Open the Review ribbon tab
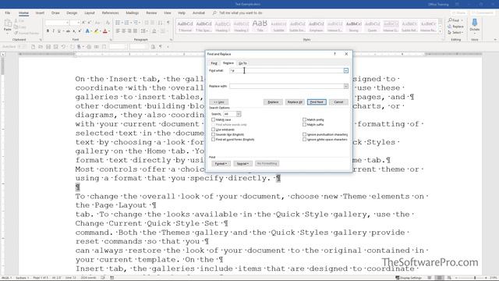Screen dimensions: 499x281 (x=151, y=13)
